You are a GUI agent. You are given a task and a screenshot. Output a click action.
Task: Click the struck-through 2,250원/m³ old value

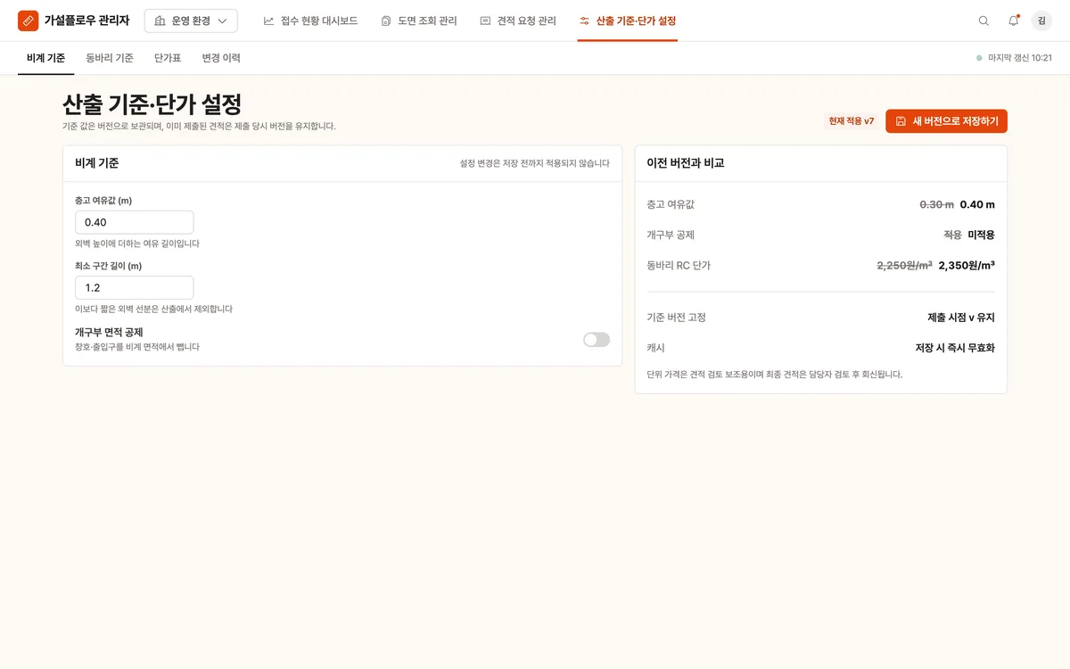[x=905, y=265]
